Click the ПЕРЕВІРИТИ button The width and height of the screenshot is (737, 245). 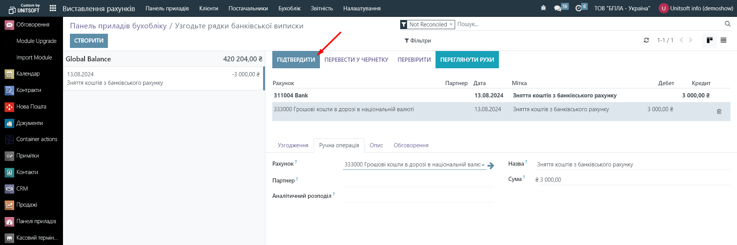click(x=414, y=60)
